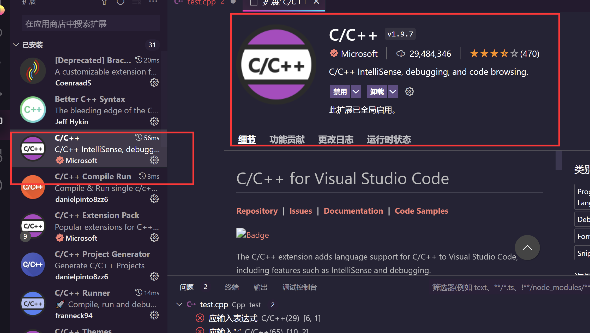Viewport: 590px width, 333px height.
Task: Click the 卸载 uninstall button
Action: (377, 91)
